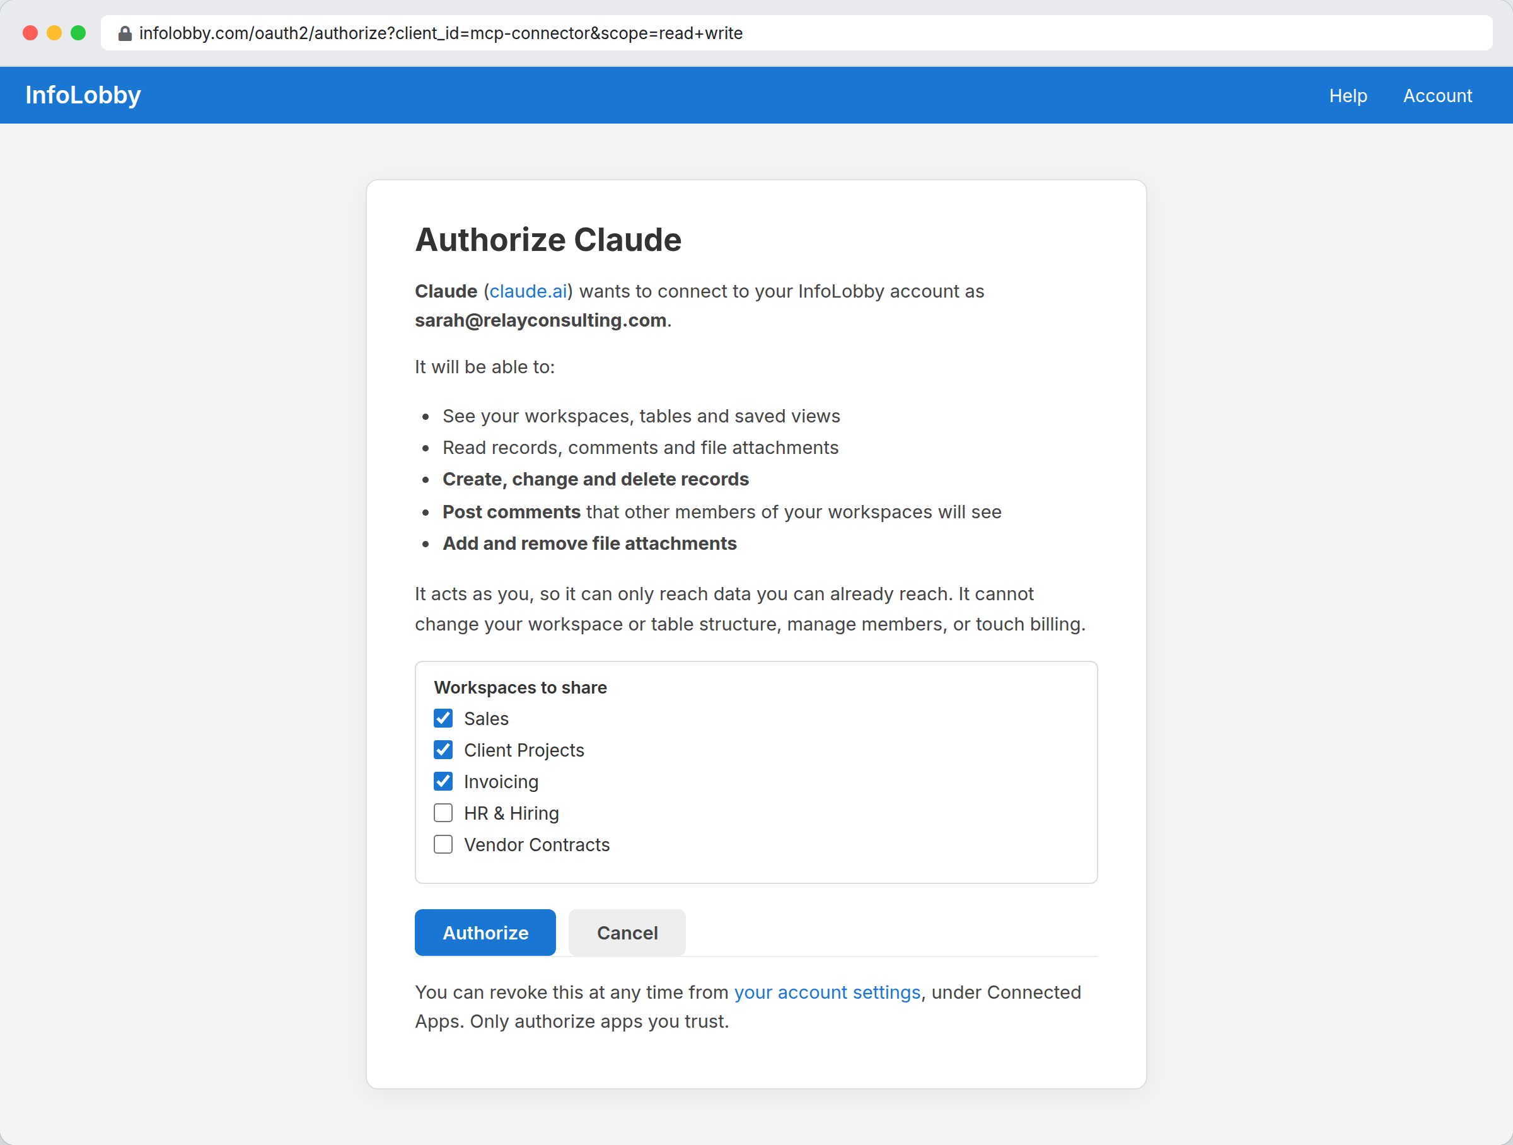
Task: Click the Authorize button
Action: (485, 933)
